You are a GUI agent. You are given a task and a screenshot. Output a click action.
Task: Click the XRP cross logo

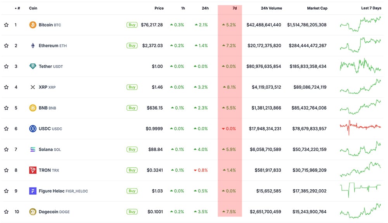33,87
